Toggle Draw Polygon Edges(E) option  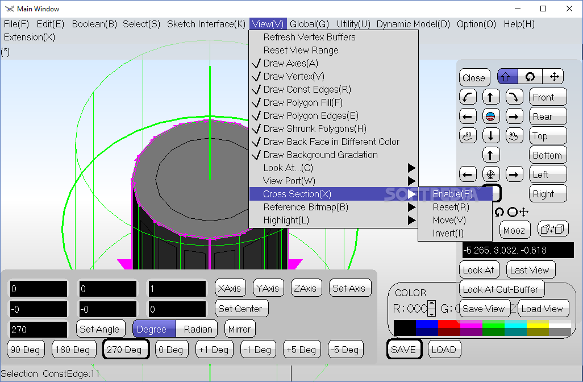coord(334,115)
